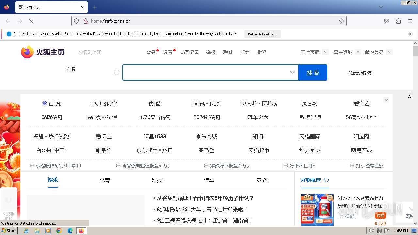This screenshot has width=418, height=235.
Task: Click promo 保暖服饰每满300减40
Action: [58, 166]
